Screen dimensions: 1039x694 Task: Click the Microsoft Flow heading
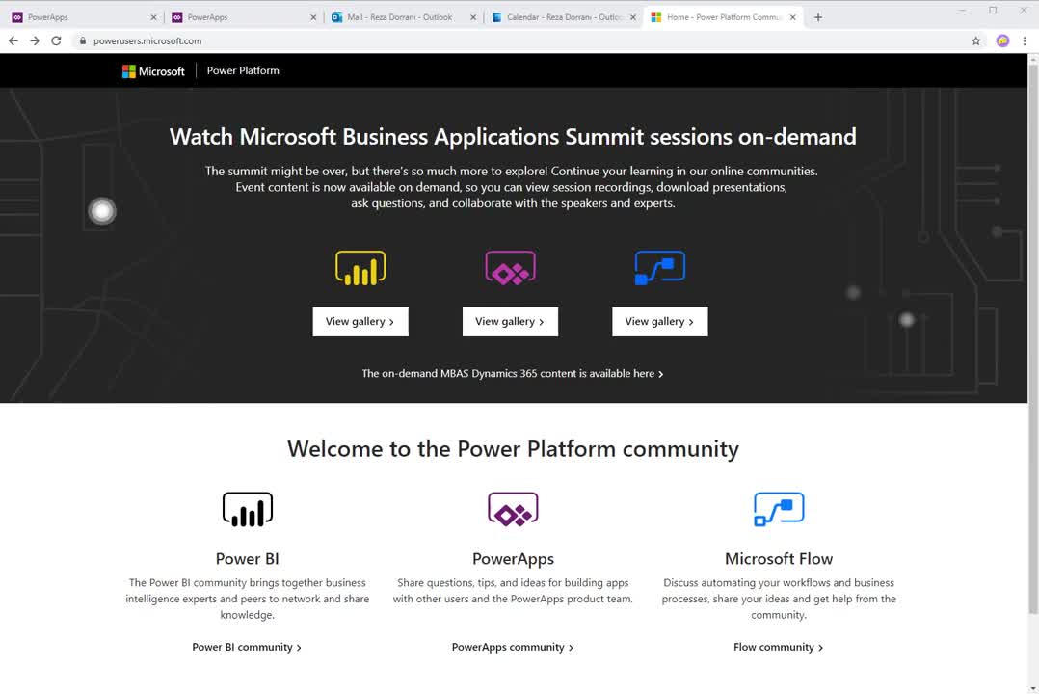779,559
